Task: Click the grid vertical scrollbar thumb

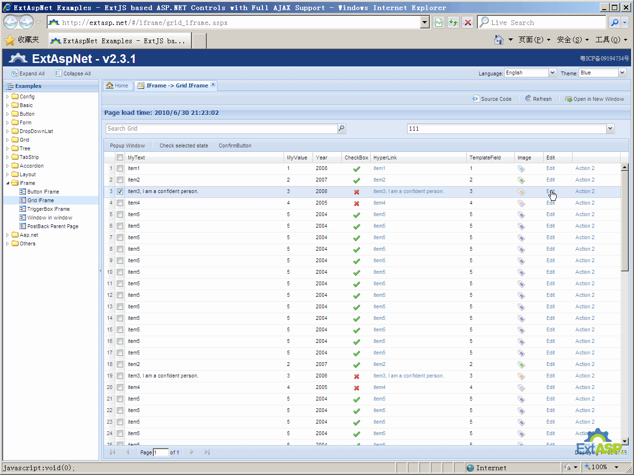Action: [625, 221]
